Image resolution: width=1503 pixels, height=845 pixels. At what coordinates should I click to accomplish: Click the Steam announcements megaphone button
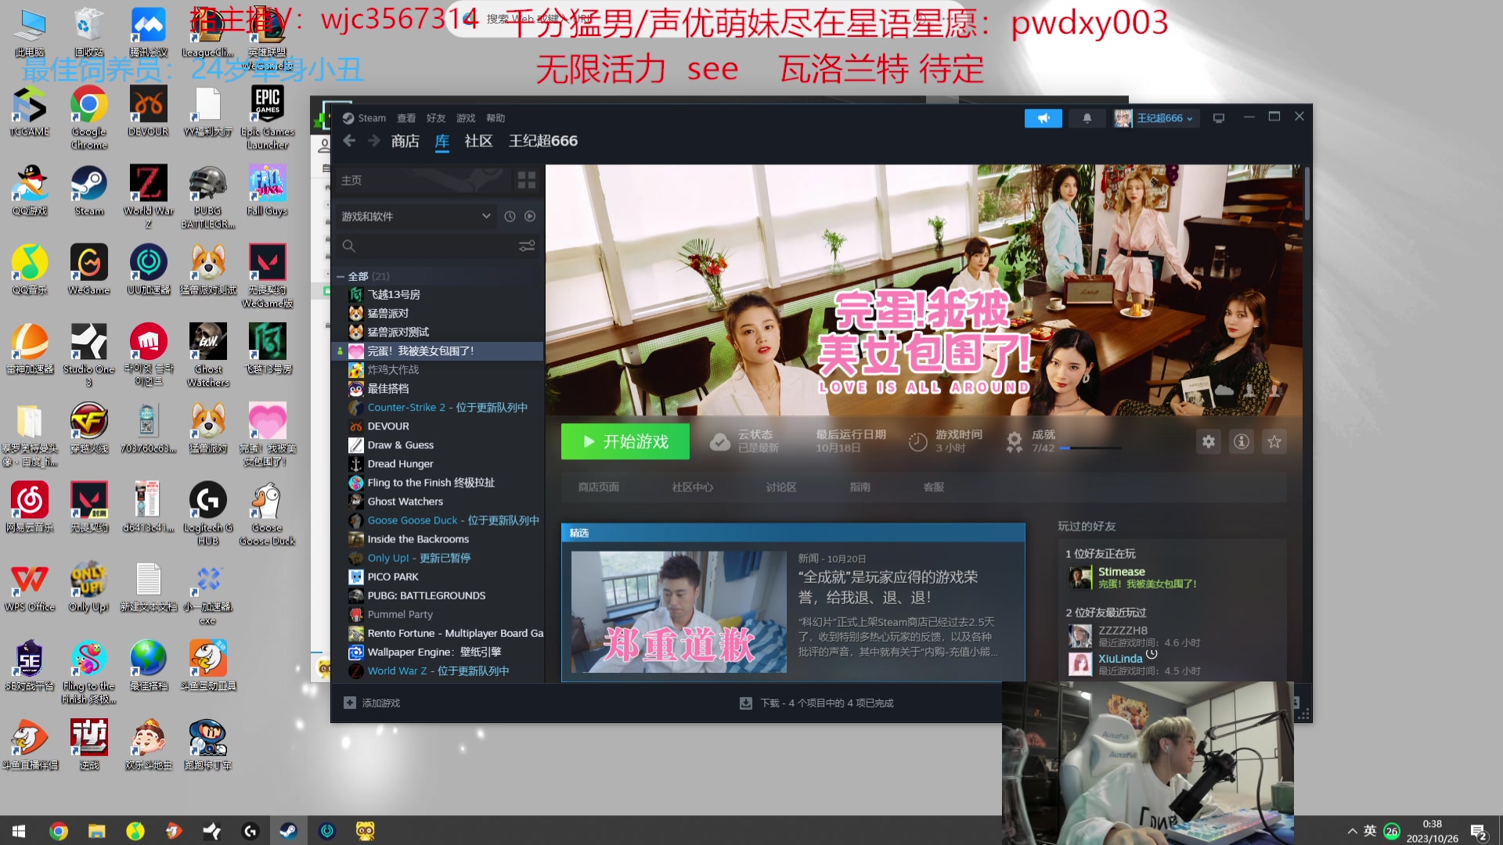click(1043, 118)
